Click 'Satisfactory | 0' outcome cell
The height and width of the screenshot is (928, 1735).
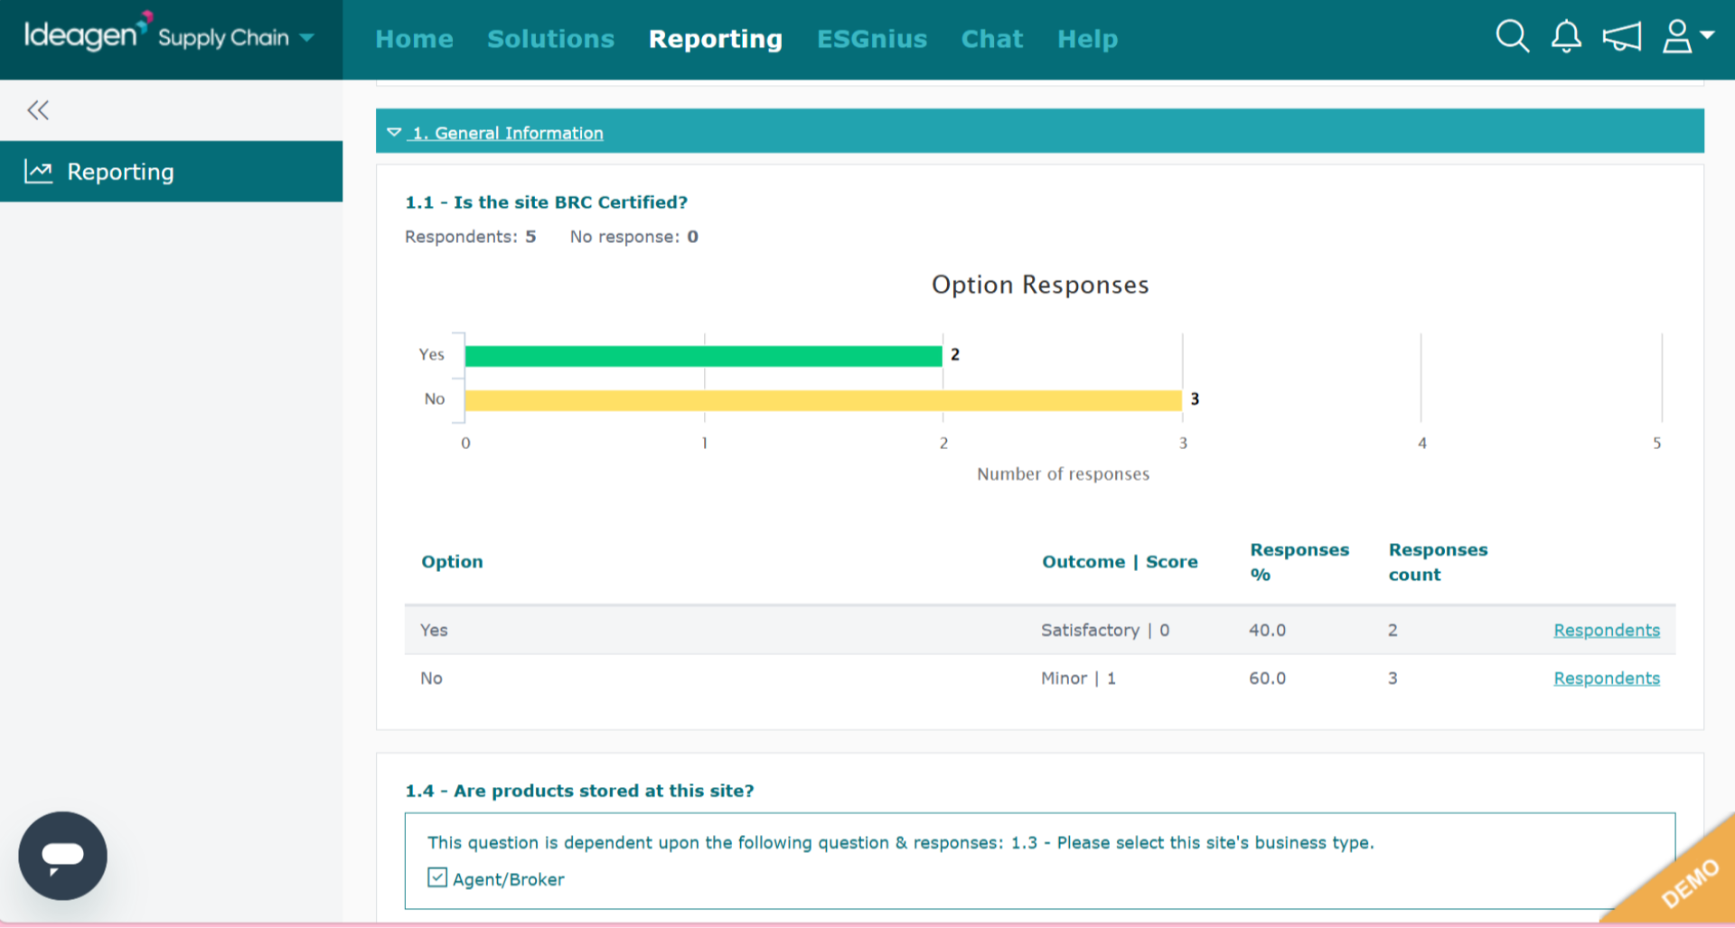[1105, 630]
